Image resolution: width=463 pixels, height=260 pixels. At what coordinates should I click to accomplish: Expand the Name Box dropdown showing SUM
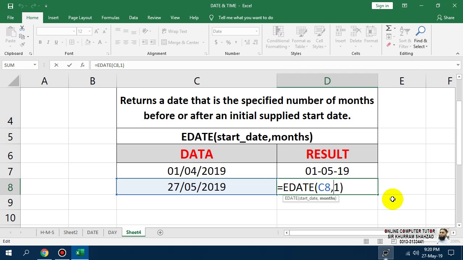pyautogui.click(x=35, y=65)
